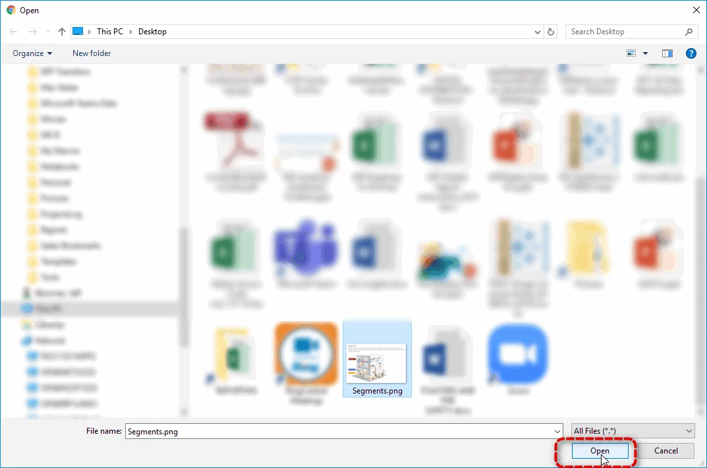This screenshot has height=468, width=707.
Task: Click the Cancel button
Action: [x=666, y=451]
